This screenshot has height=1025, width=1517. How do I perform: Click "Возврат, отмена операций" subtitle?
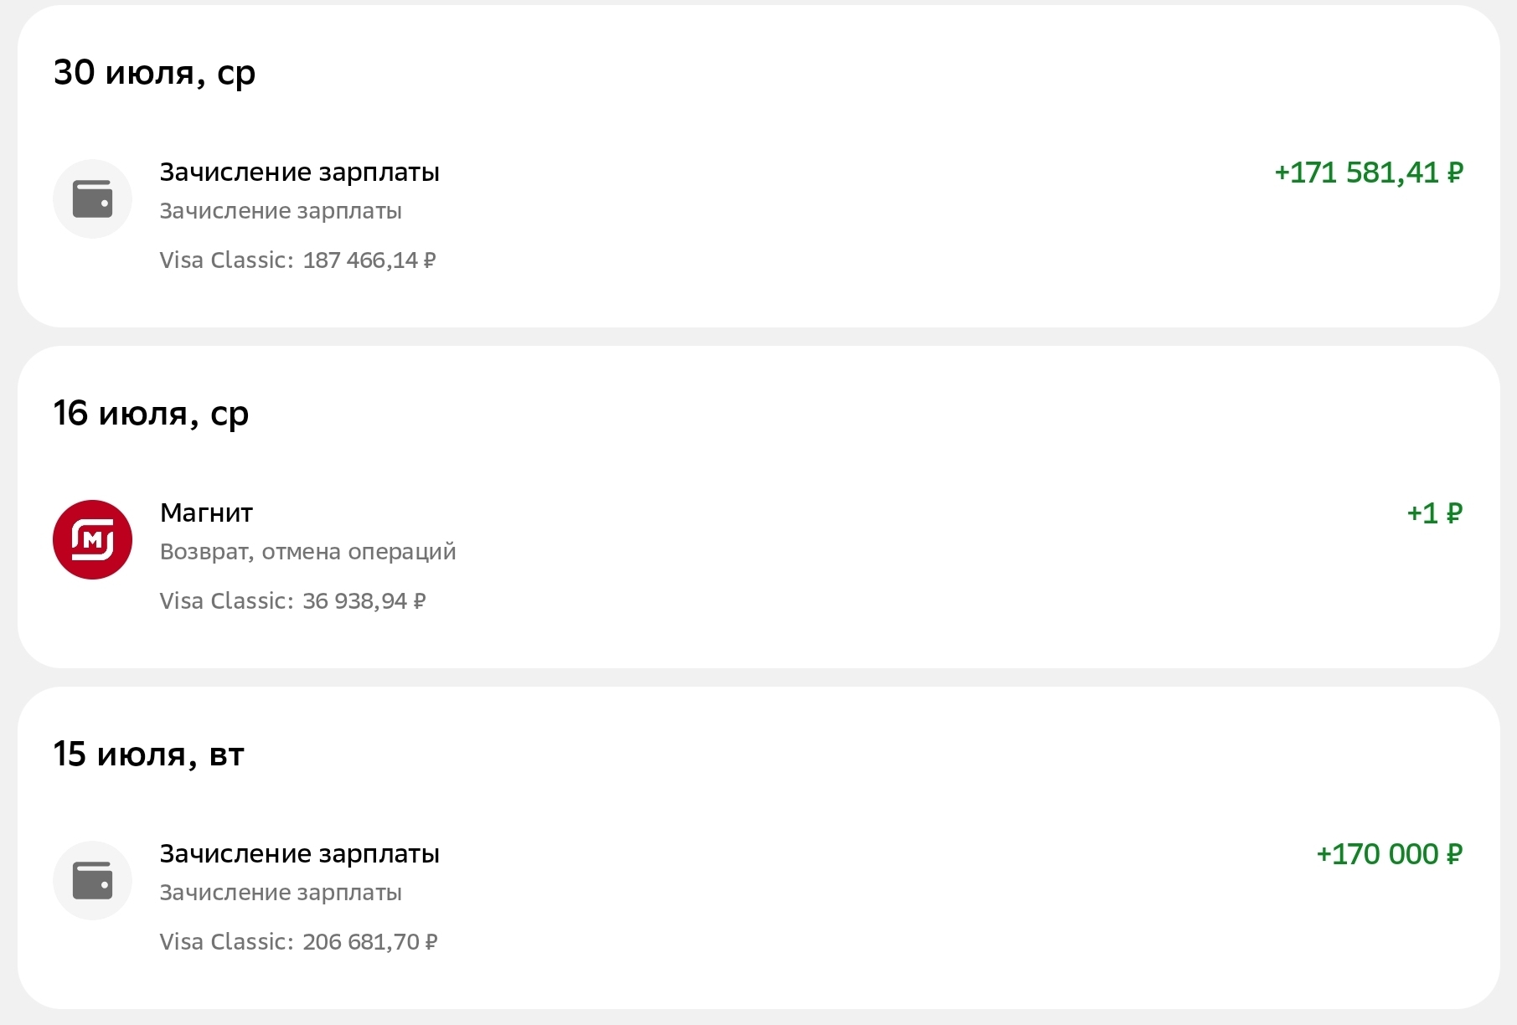click(307, 552)
